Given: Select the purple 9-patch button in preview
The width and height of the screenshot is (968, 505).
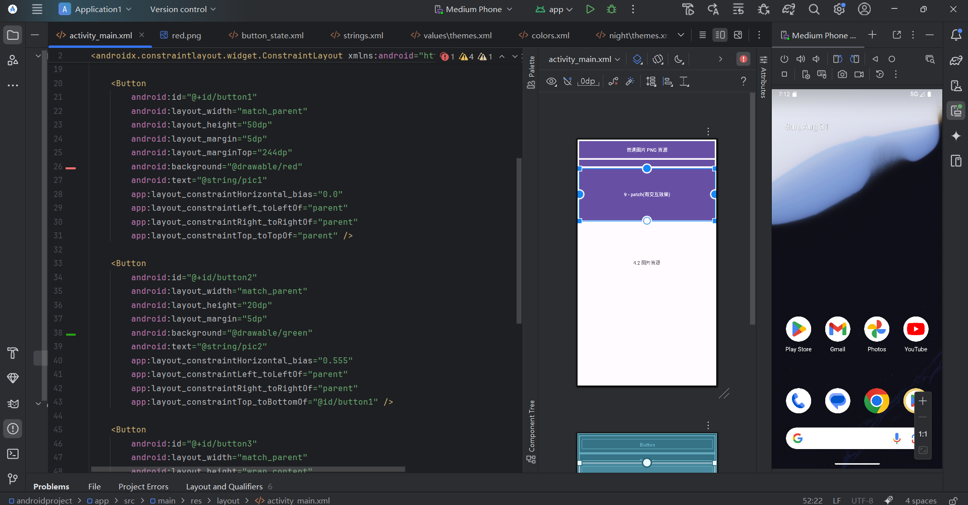Looking at the screenshot, I should (x=647, y=195).
